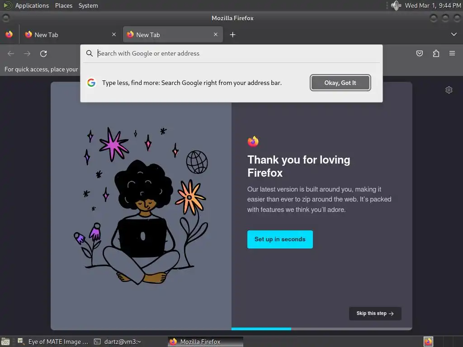This screenshot has height=347, width=463.
Task: Click the volume speaker icon in panel
Action: pyautogui.click(x=396, y=5)
